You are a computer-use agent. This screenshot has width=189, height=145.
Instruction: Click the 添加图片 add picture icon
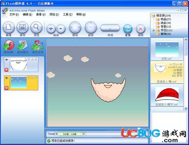pos(23,45)
